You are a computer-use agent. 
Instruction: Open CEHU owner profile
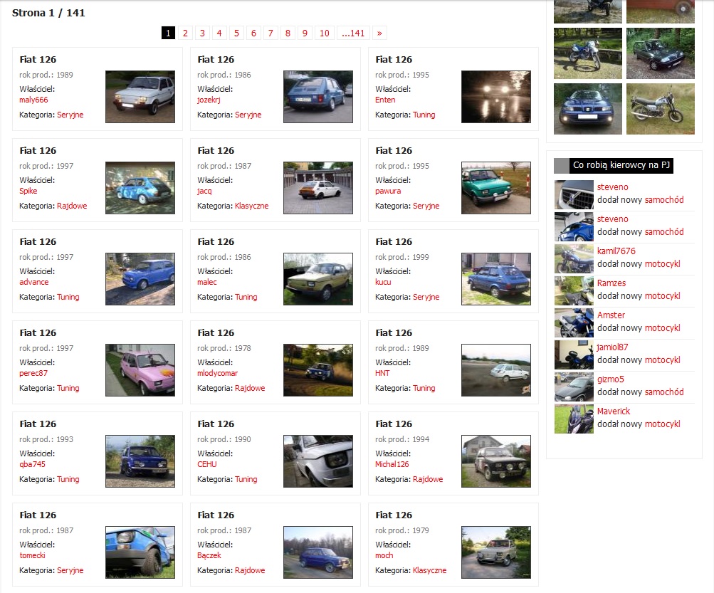click(x=206, y=464)
